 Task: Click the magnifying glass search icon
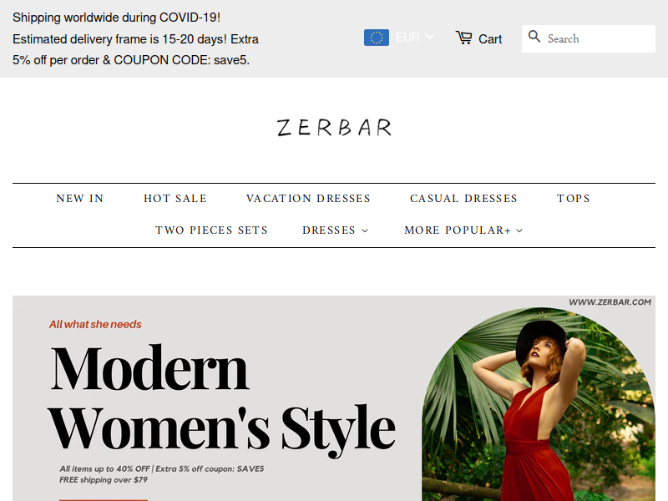point(534,37)
